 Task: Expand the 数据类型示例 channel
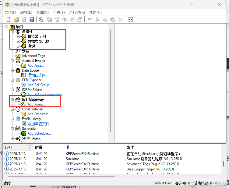pos(18,41)
